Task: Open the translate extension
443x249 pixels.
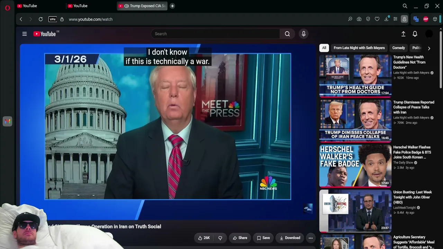Action: (x=416, y=19)
